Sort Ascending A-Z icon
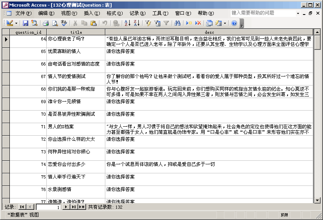323x220 pixels. 128,23
